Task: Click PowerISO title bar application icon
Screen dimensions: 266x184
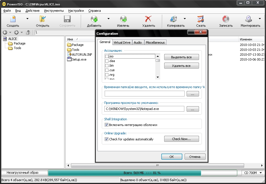Action: click(3, 4)
